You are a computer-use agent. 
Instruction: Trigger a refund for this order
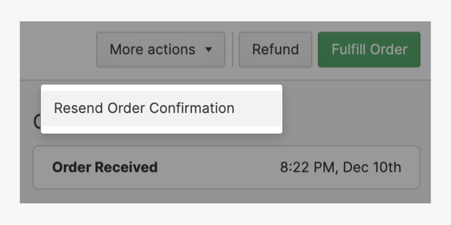coord(275,49)
